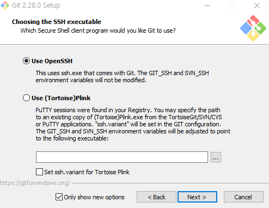Viewport: 269px width, 208px height.
Task: Click the Plink executable path input field
Action: pos(122,157)
